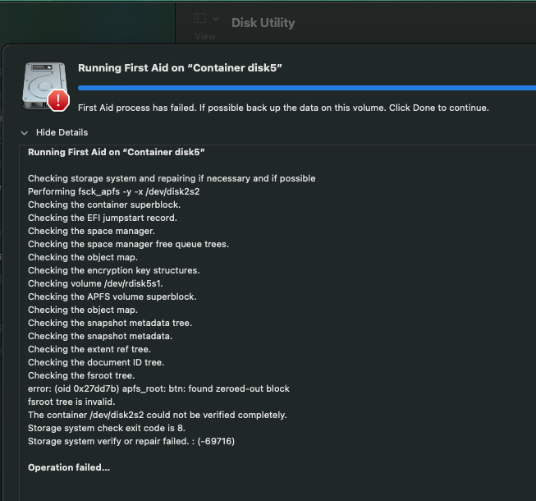Click the "could not be verified completely" line
This screenshot has height=501, width=536.
coord(157,415)
